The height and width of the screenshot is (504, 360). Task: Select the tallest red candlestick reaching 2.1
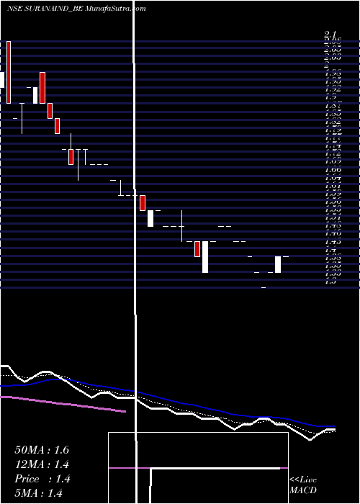9,72
